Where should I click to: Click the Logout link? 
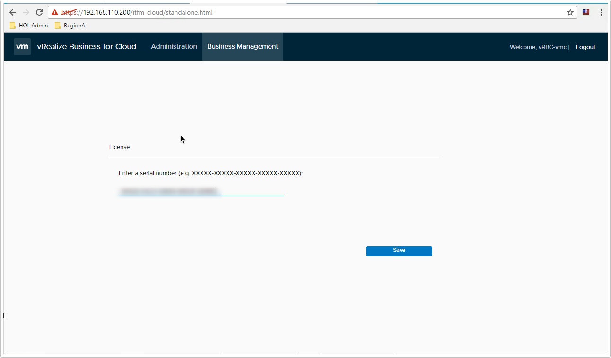[x=585, y=47]
